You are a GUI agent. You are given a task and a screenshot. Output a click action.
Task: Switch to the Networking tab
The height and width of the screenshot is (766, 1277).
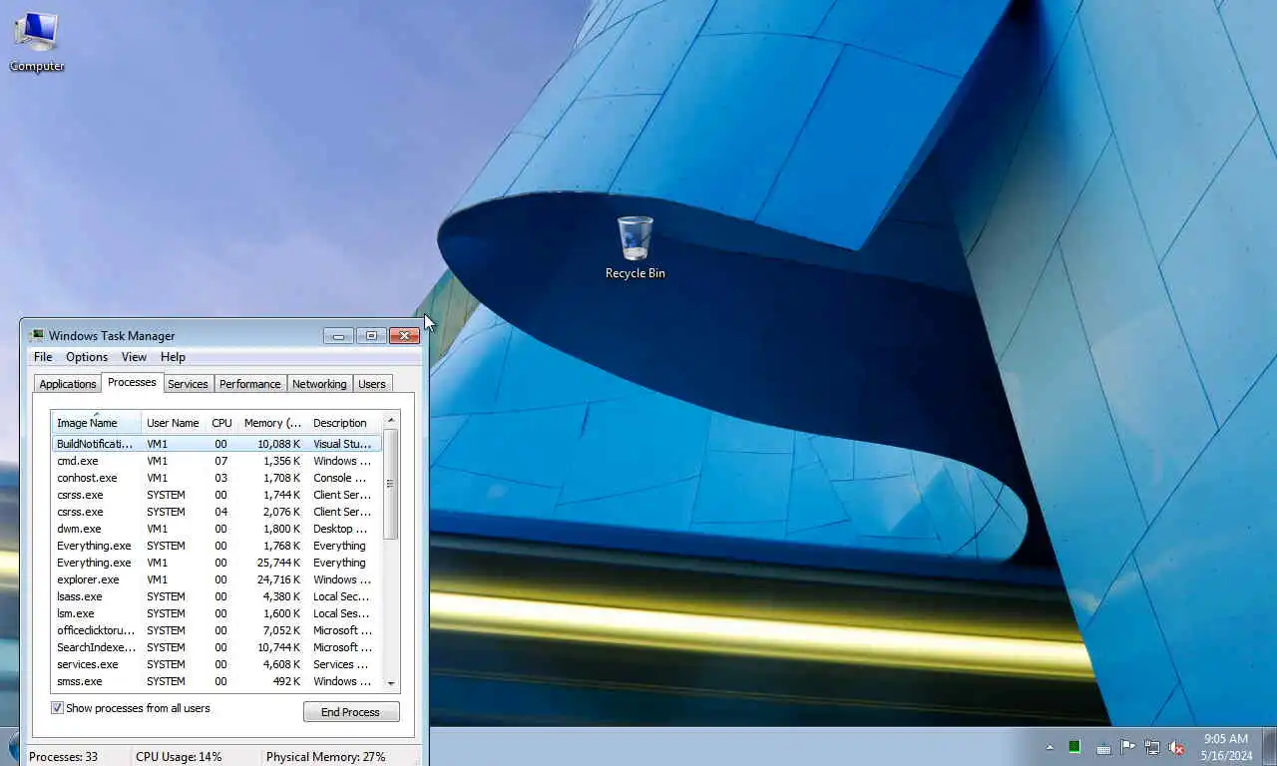[319, 384]
